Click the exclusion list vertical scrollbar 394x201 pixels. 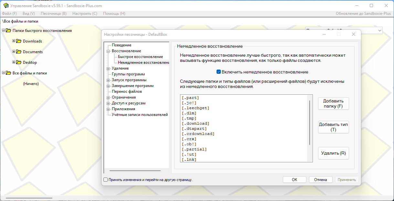(x=310, y=122)
